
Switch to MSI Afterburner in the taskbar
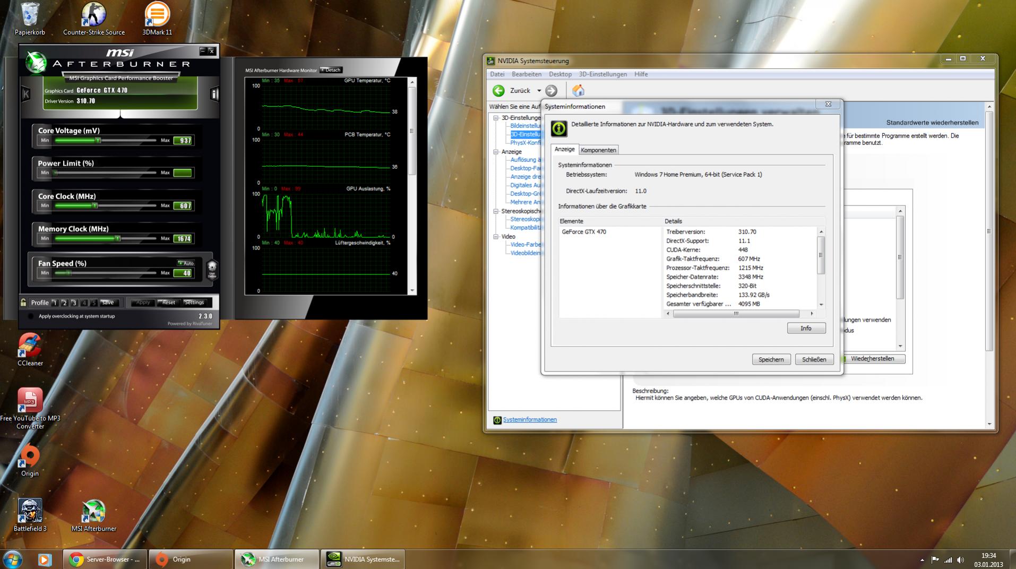pos(276,559)
